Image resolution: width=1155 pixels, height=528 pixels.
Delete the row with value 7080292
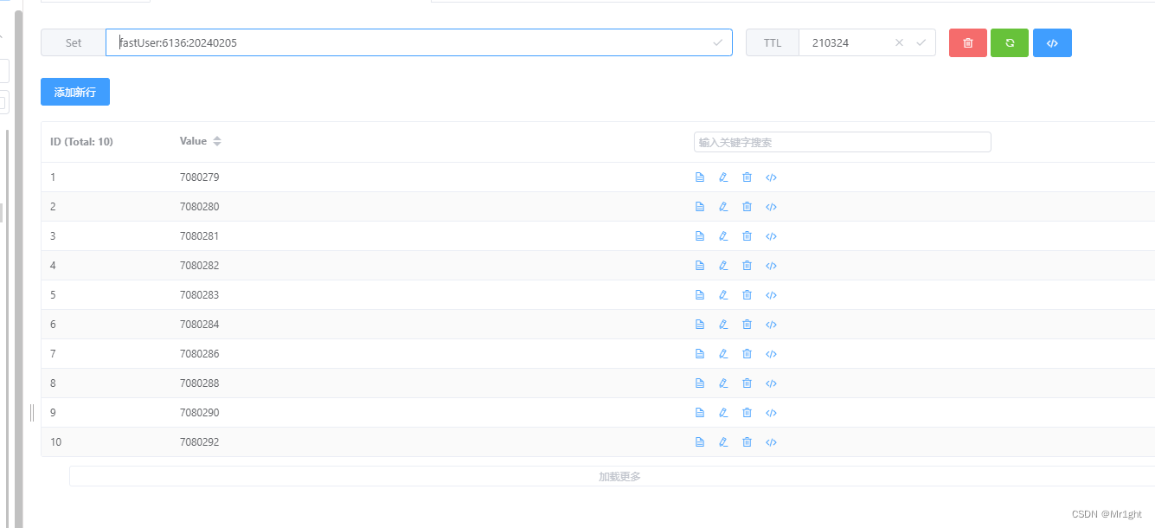tap(747, 442)
